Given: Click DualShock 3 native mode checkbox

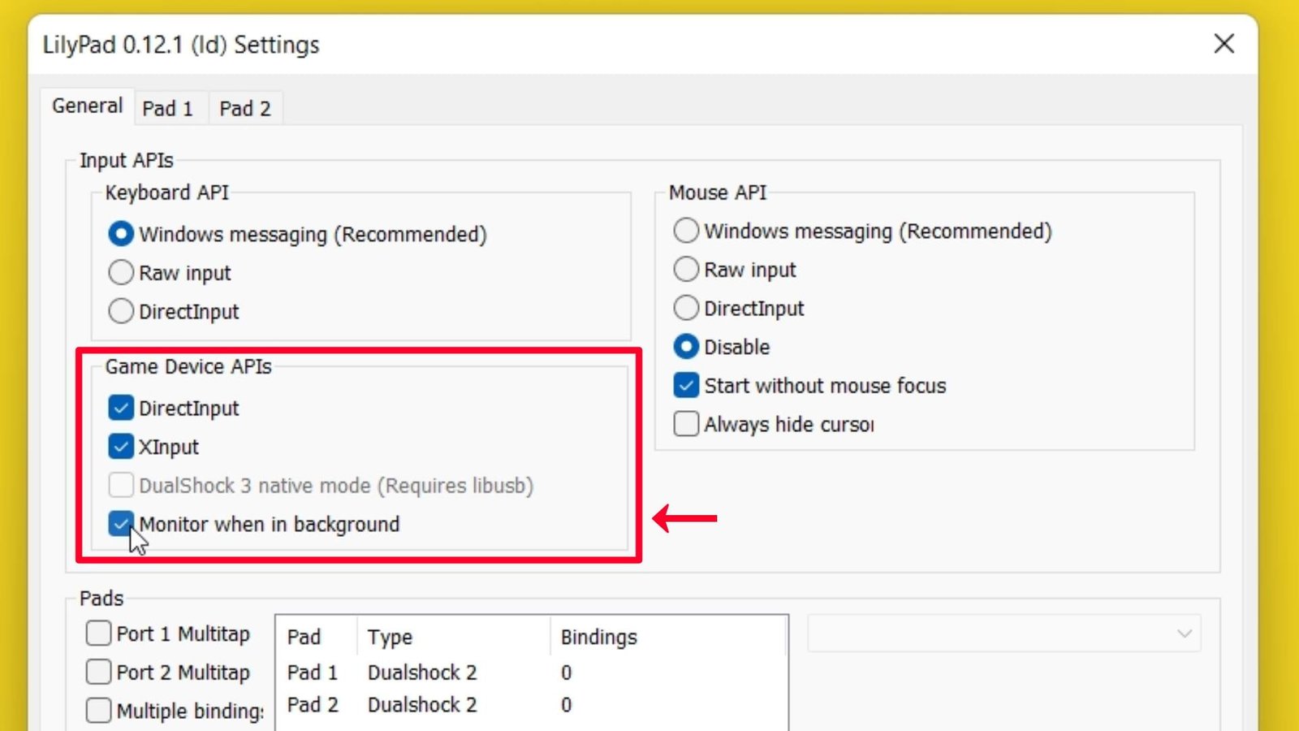Looking at the screenshot, I should 121,486.
